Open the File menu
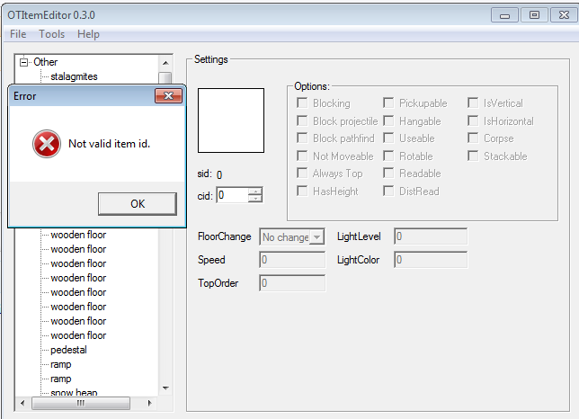579x419 pixels. click(x=18, y=34)
